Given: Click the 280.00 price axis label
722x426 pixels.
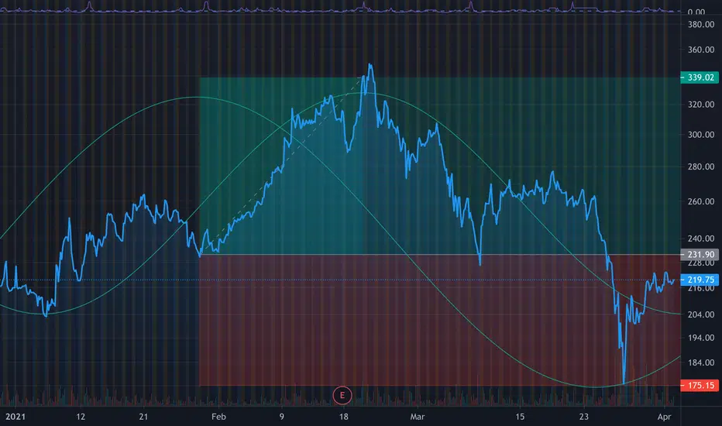Looking at the screenshot, I should [701, 167].
